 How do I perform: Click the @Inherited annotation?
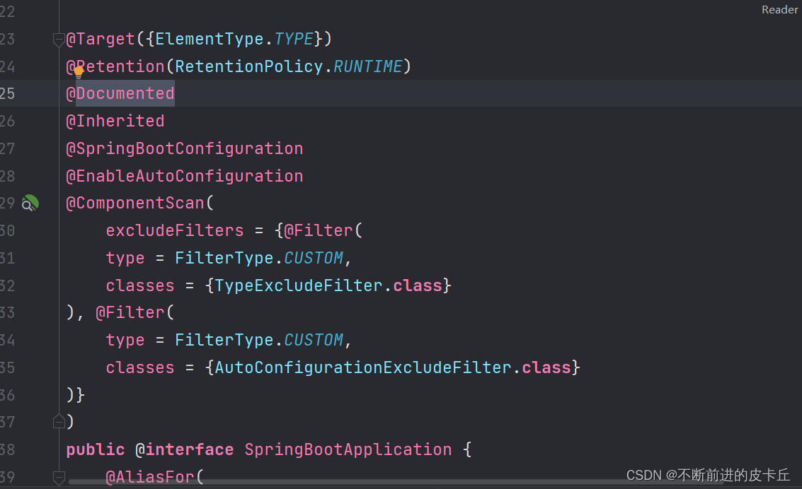[115, 121]
